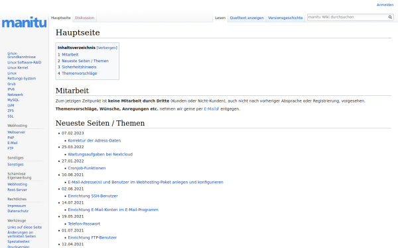Open the Spezialseiten sidebar link
This screenshot has width=398, height=248.
pyautogui.click(x=19, y=241)
